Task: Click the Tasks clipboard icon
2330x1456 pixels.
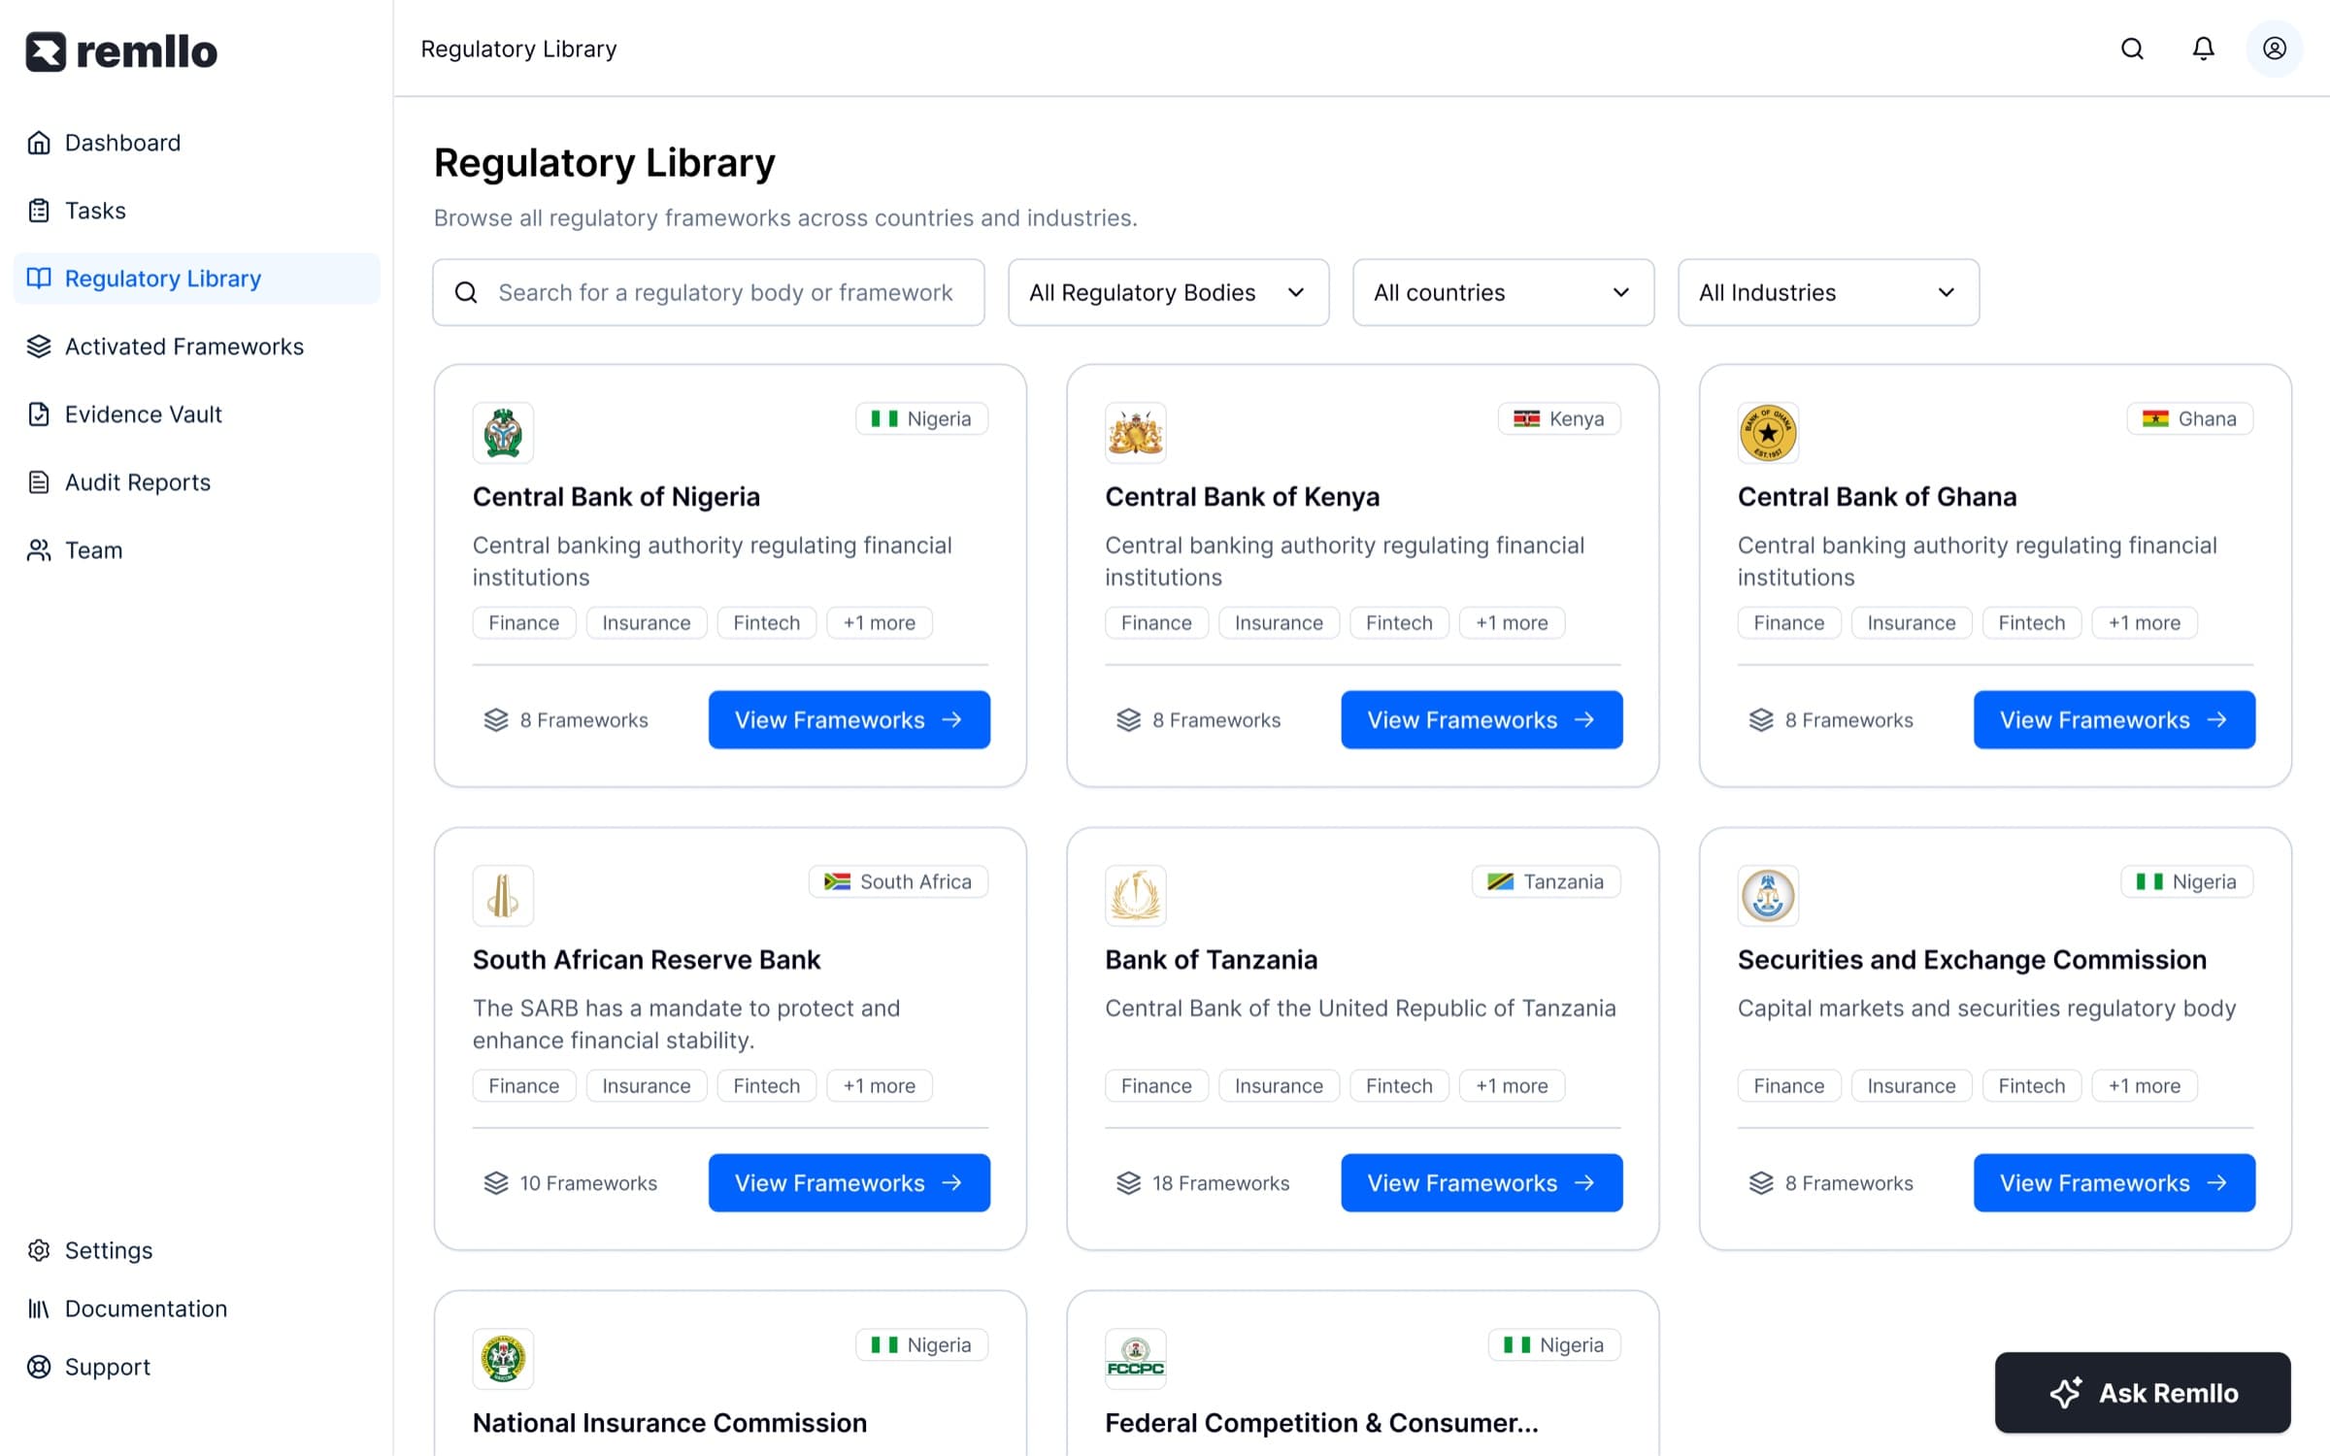Action: click(x=39, y=211)
